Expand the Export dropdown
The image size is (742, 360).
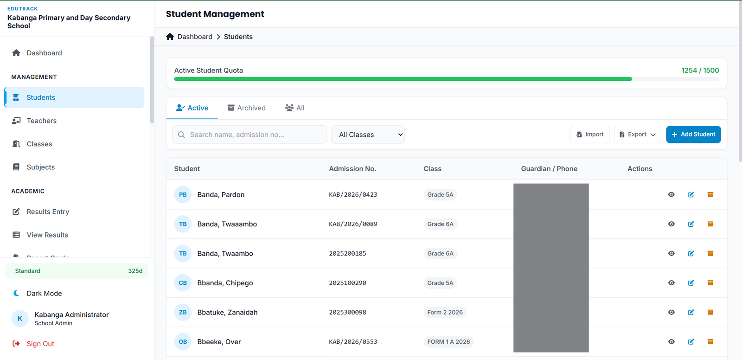click(638, 135)
